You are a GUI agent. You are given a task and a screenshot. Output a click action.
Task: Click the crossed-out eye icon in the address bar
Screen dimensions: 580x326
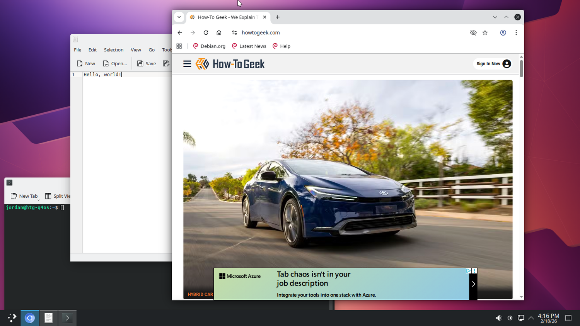tap(473, 33)
